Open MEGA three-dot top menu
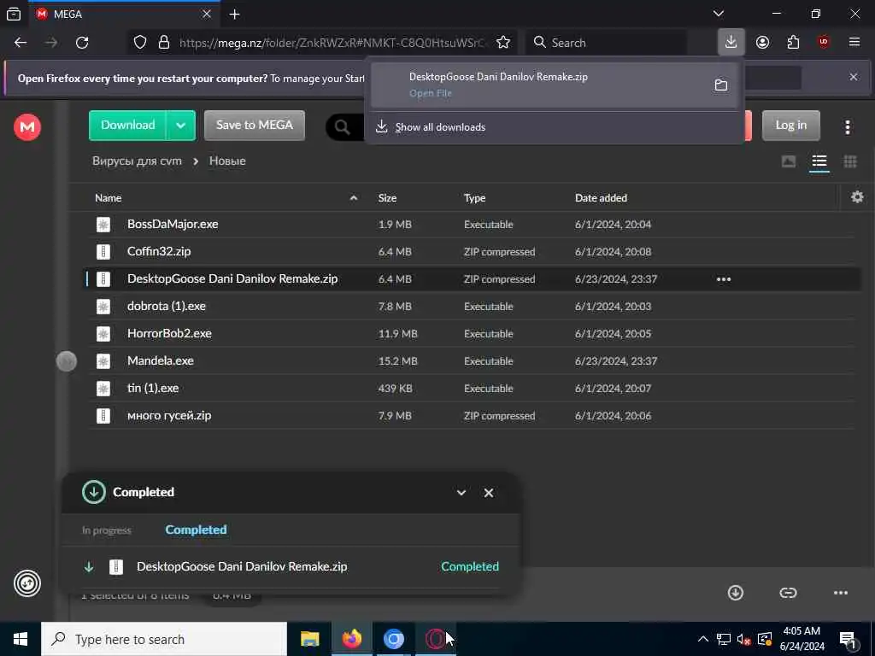This screenshot has height=656, width=875. 847,127
